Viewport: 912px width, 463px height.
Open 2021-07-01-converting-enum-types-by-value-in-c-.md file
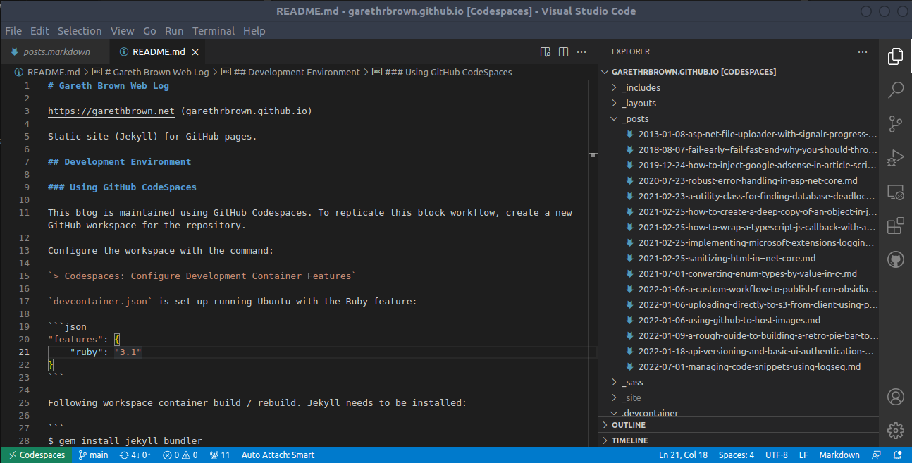pyautogui.click(x=738, y=274)
